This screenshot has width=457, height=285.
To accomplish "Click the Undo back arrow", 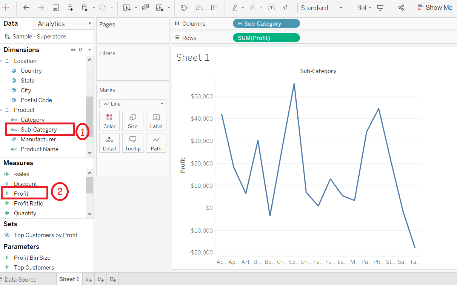I will point(26,8).
